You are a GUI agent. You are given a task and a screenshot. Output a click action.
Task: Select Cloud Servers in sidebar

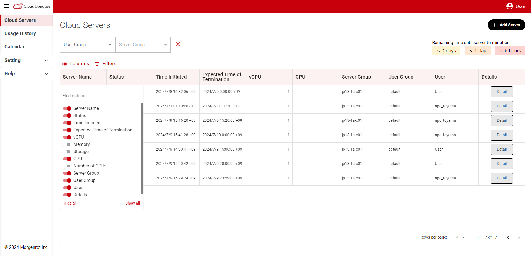tap(27, 20)
